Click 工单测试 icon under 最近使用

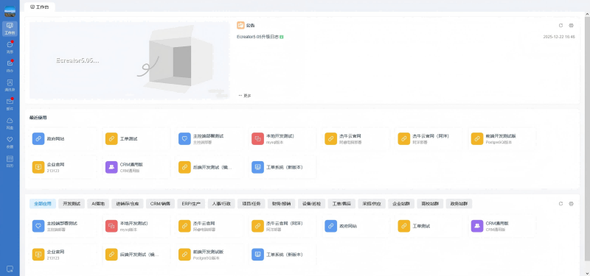pyautogui.click(x=111, y=138)
